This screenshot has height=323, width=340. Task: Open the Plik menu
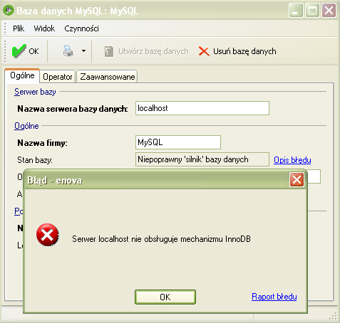(x=19, y=28)
